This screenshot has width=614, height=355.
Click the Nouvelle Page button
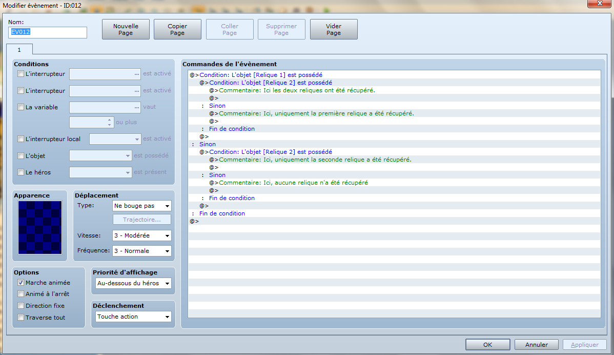pyautogui.click(x=126, y=29)
